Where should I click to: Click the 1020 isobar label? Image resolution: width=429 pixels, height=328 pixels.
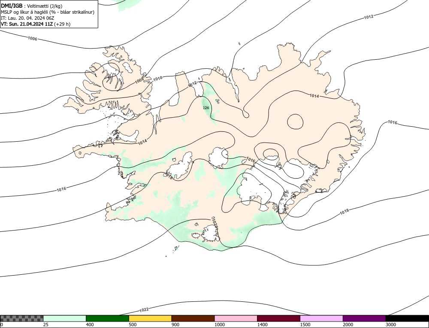pyautogui.click(x=215, y=222)
